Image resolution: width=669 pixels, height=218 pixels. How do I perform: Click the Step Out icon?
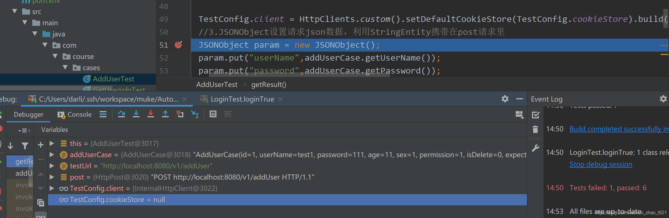[x=165, y=114]
